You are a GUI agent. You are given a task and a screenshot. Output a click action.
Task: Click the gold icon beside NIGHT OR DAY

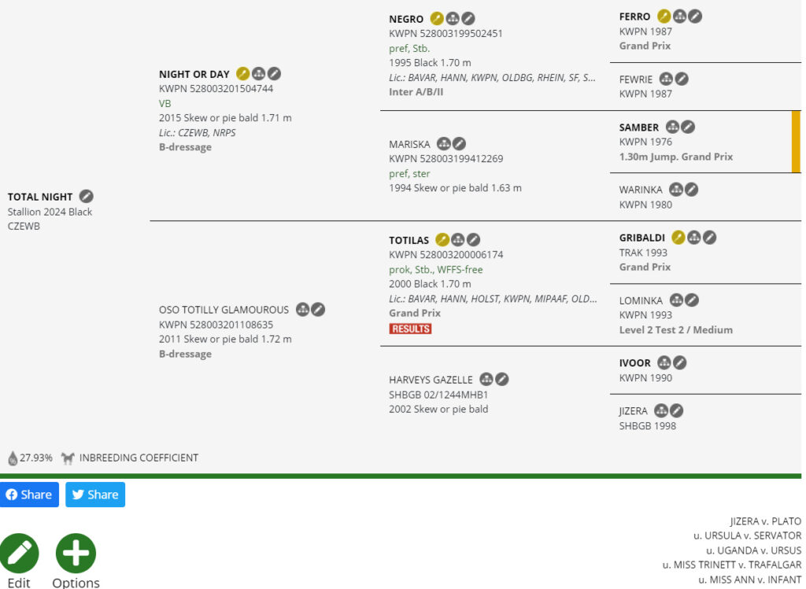point(242,73)
